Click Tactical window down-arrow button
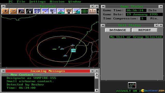165x93 pixels. 92,6
